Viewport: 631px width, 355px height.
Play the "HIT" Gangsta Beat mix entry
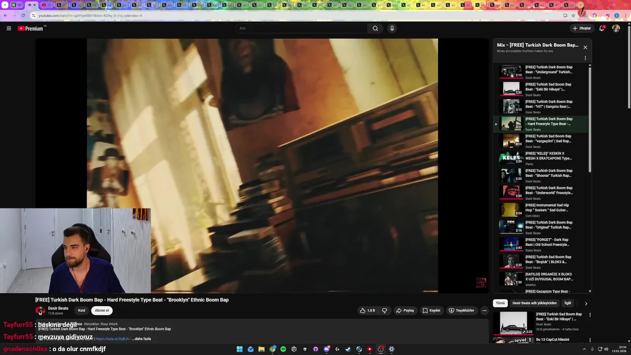(541, 106)
